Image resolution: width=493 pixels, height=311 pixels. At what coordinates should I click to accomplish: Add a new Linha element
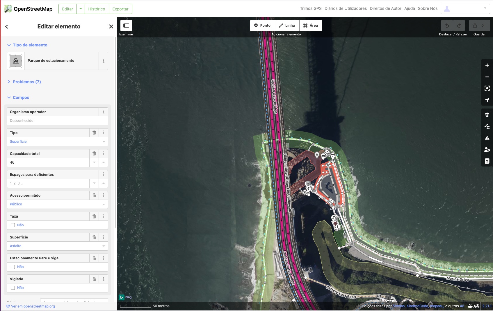point(287,26)
